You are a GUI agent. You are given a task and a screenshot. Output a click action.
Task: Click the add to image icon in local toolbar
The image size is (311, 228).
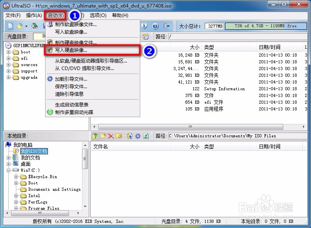tap(130, 136)
